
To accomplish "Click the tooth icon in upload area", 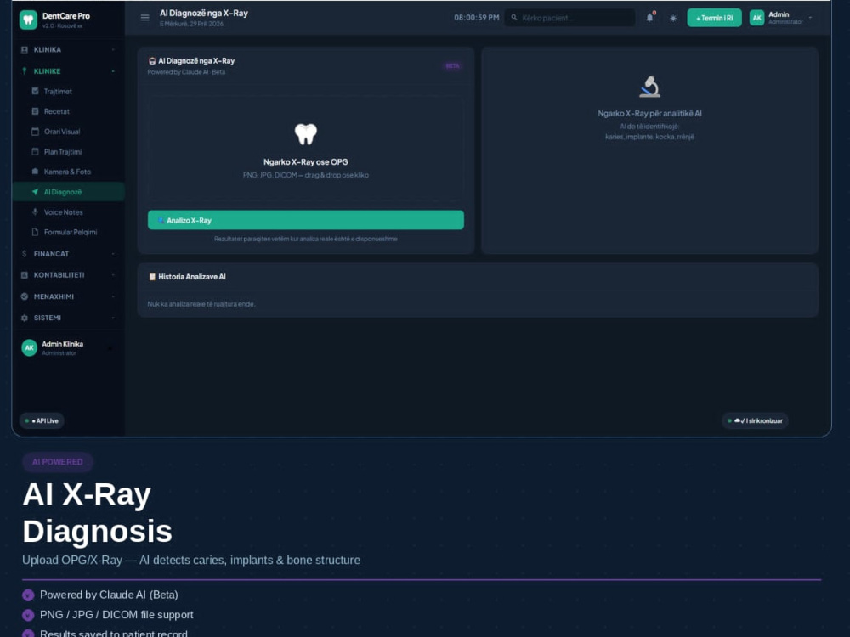I will (306, 134).
